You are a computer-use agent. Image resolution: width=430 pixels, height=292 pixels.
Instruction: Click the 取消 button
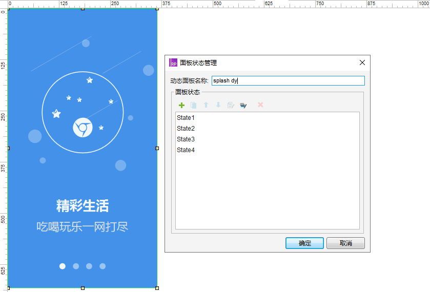click(345, 243)
